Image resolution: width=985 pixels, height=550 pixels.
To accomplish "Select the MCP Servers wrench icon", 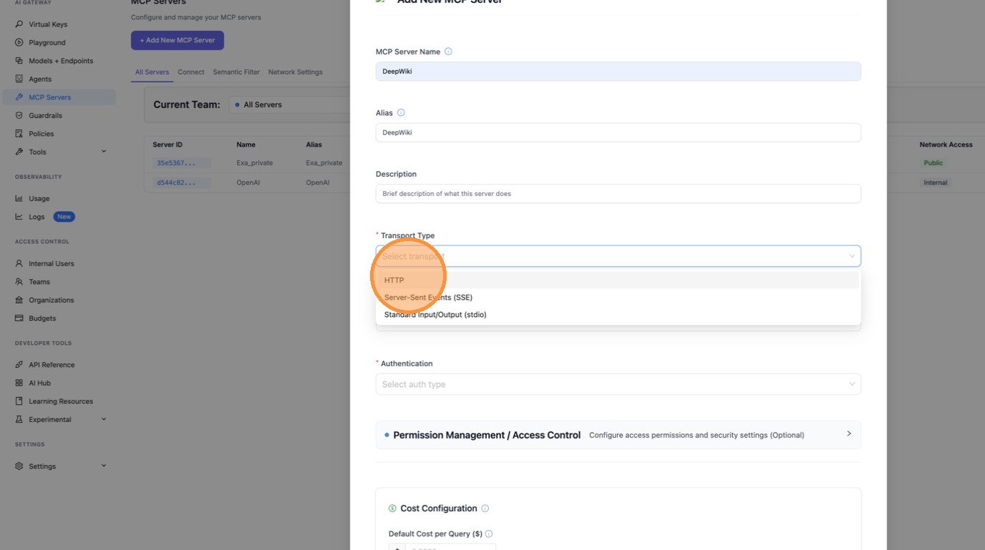I will [19, 97].
